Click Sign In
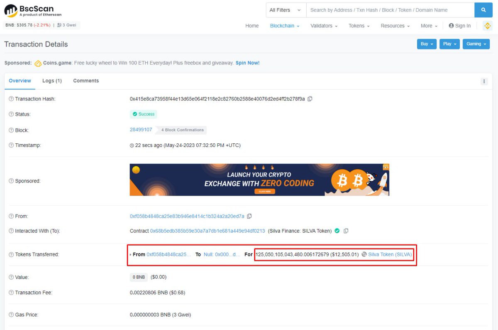498x330 pixels. pos(460,26)
